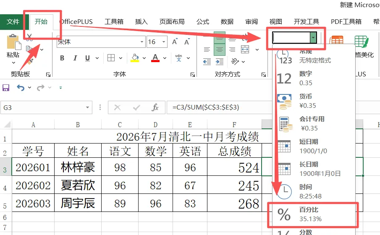380x235 pixels.
Task: Expand the borders dropdown arrow
Action: [x=121, y=58]
